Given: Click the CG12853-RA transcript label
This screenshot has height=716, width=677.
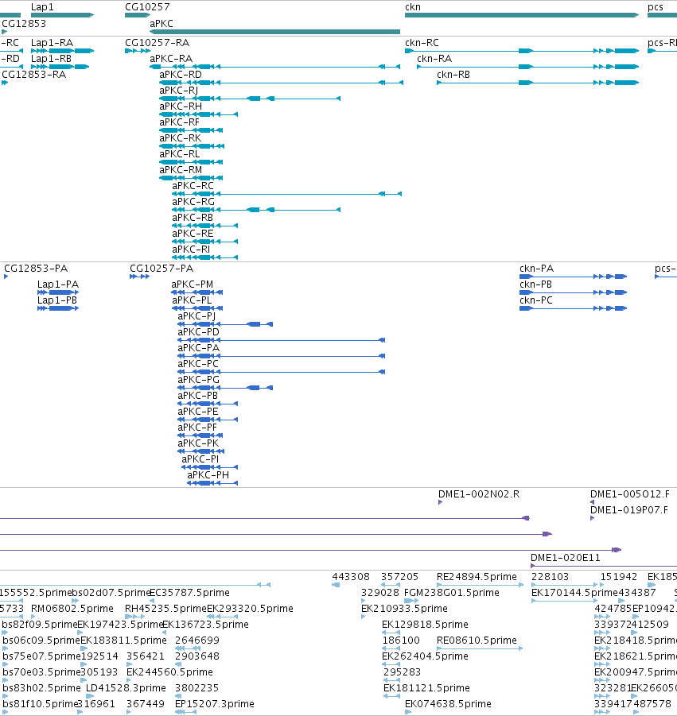Looking at the screenshot, I should 34,75.
